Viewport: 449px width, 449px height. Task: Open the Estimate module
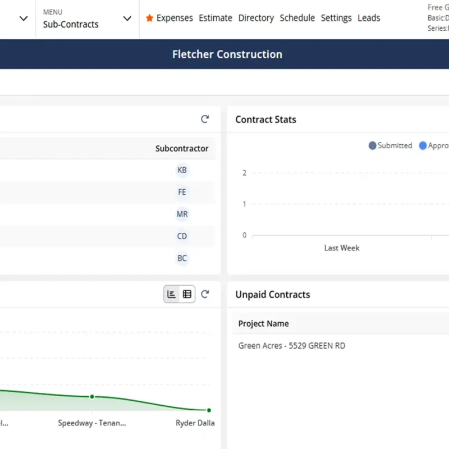tap(216, 18)
